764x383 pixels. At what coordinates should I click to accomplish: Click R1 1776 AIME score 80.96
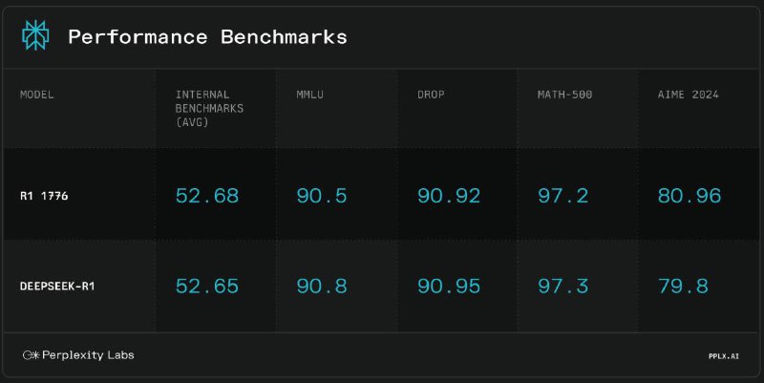pyautogui.click(x=690, y=196)
